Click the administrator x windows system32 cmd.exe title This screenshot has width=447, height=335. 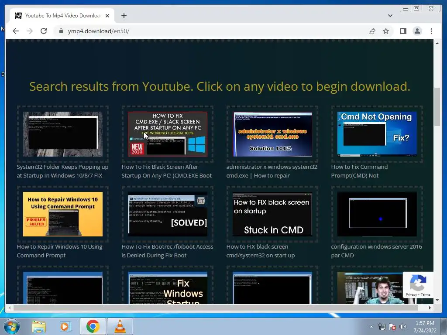pos(272,171)
